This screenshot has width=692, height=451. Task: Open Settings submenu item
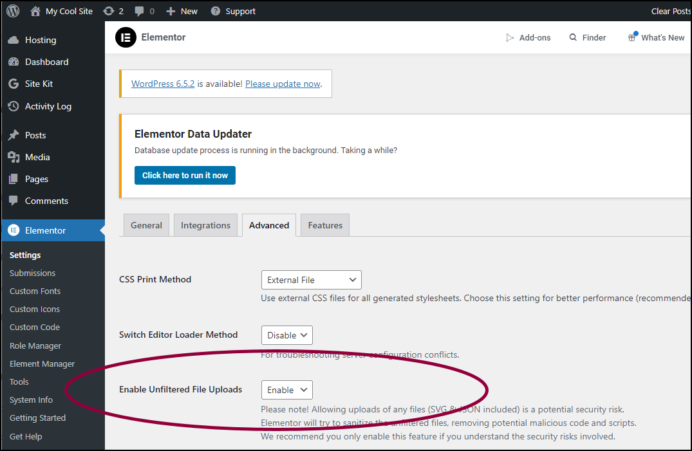(x=25, y=255)
